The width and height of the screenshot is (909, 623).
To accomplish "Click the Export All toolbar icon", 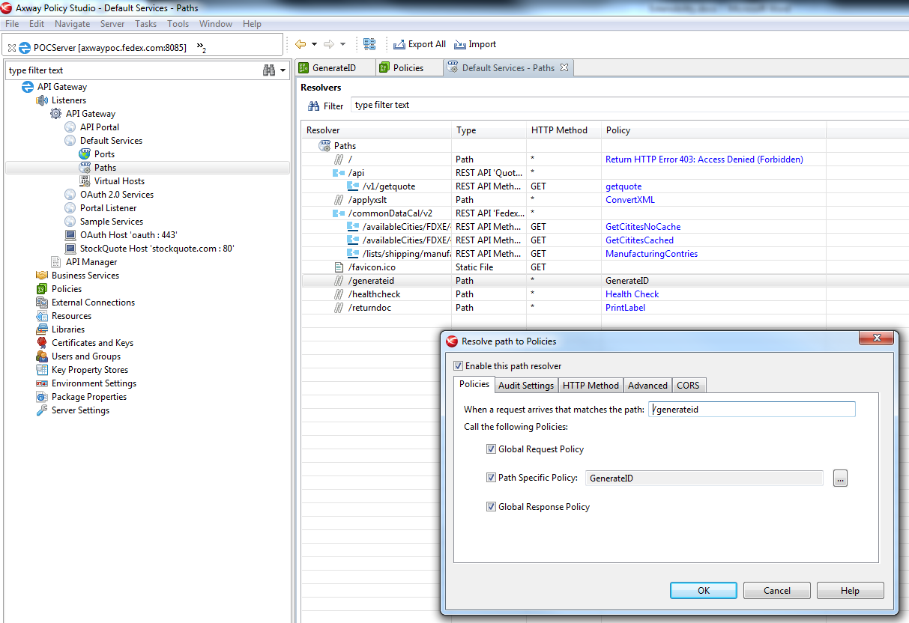I will click(x=399, y=44).
